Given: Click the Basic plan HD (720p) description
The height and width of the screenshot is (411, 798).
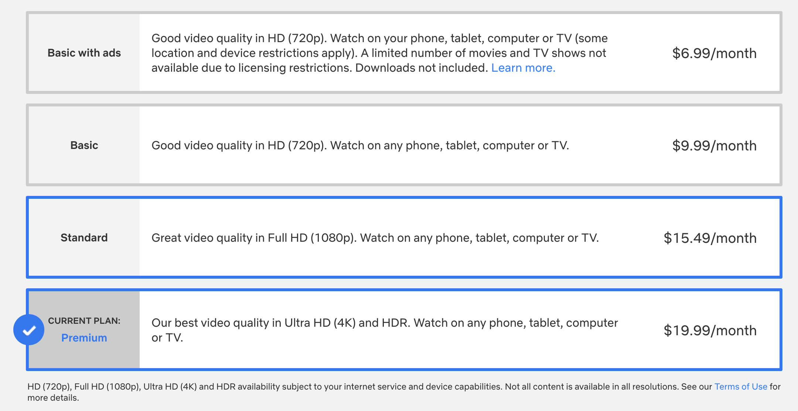Looking at the screenshot, I should click(360, 146).
